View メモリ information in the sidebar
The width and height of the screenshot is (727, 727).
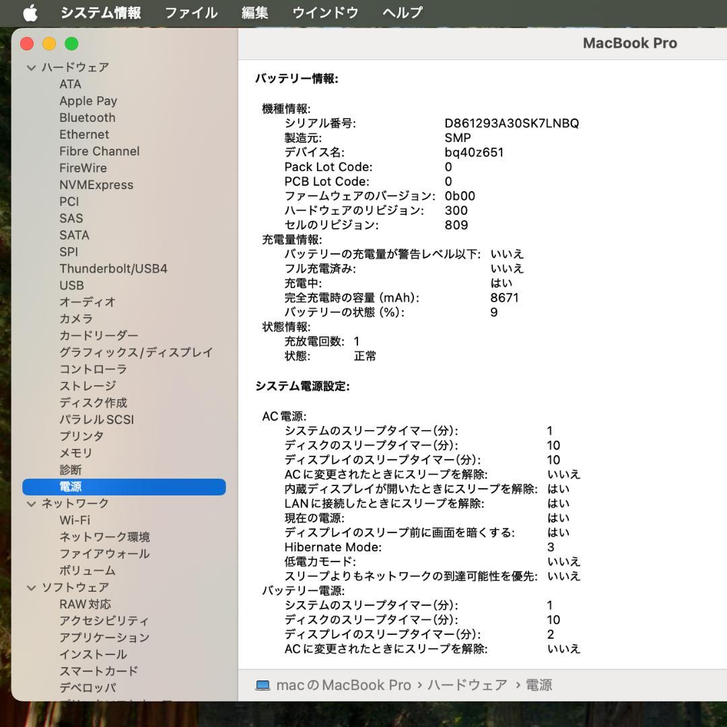click(75, 453)
